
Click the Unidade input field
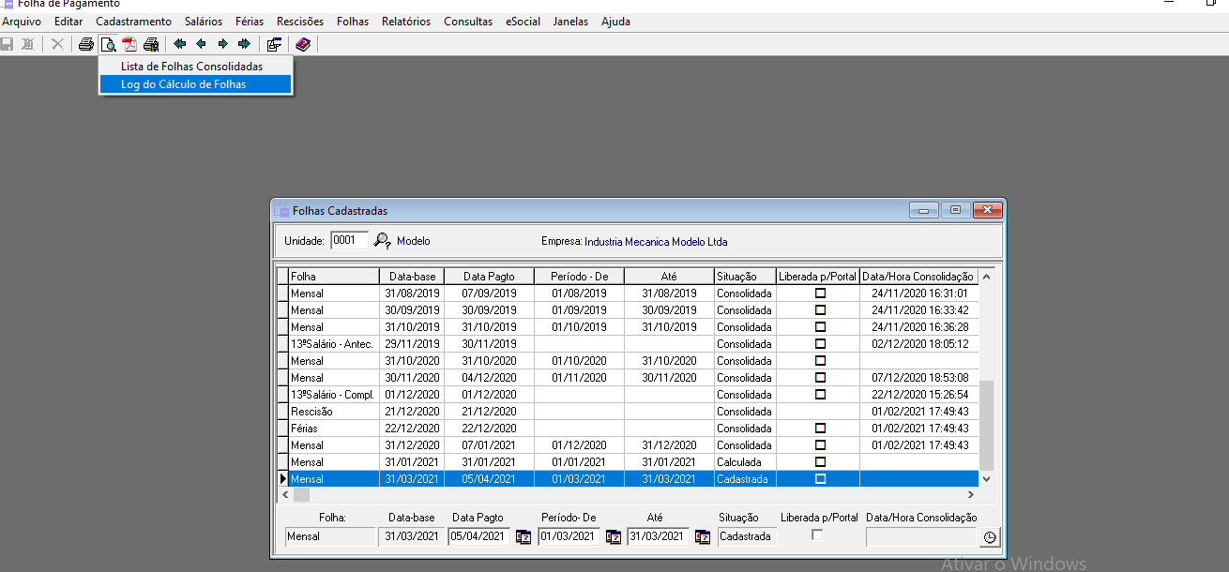tap(349, 240)
